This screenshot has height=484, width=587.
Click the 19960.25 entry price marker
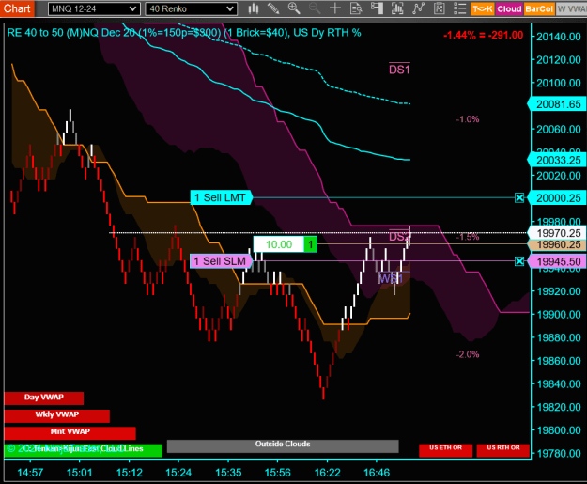pyautogui.click(x=557, y=244)
